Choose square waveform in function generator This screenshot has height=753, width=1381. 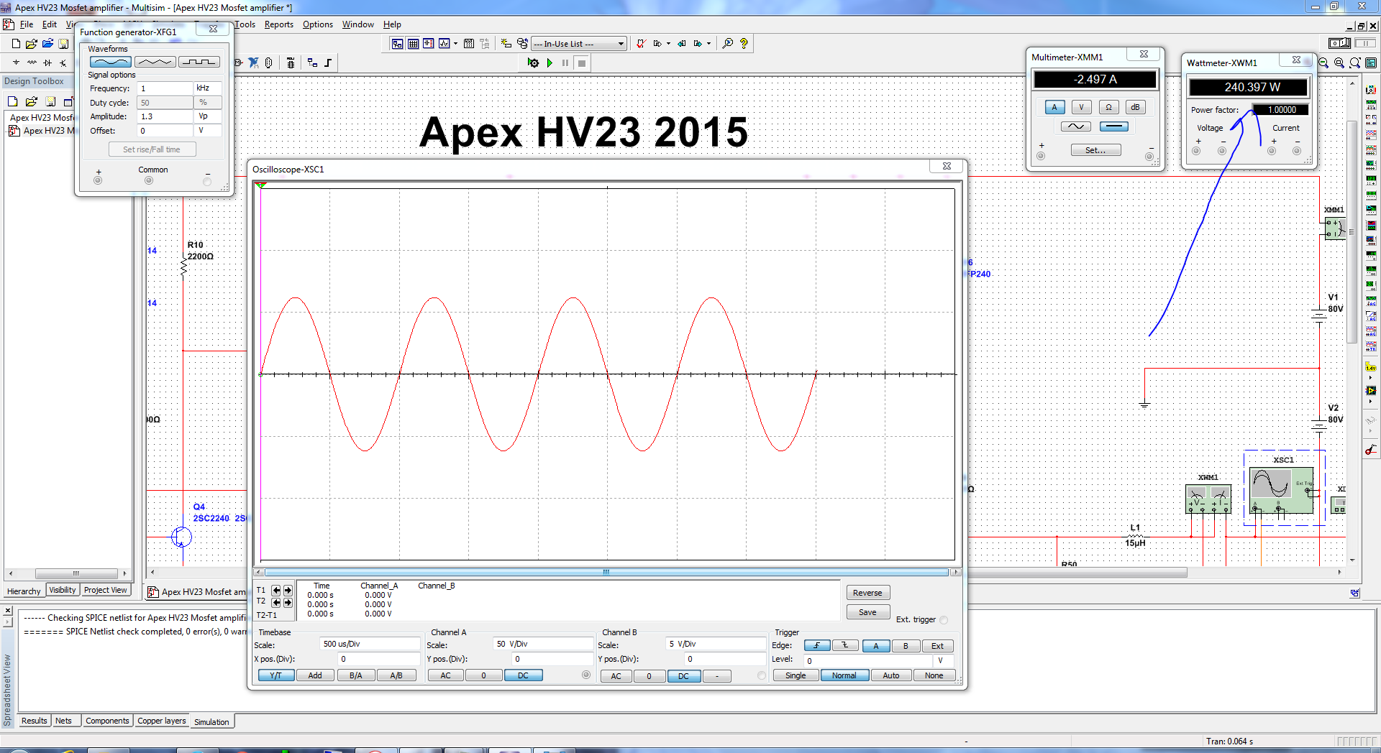[x=199, y=62]
